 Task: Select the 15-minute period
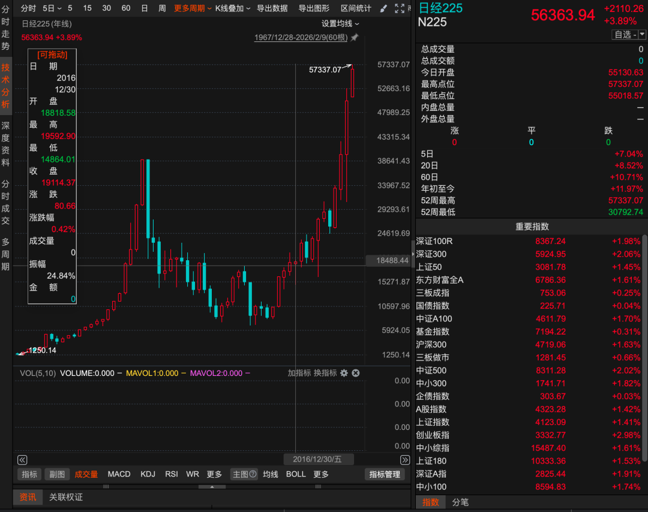tap(87, 8)
